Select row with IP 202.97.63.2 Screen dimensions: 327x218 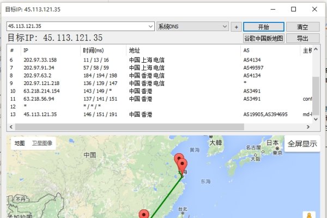(x=160, y=75)
